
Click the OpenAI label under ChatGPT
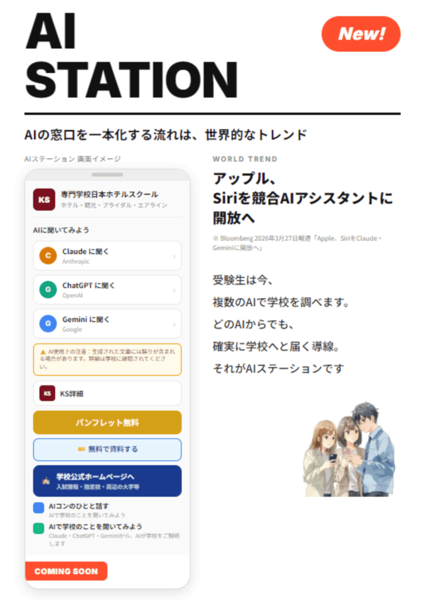(72, 295)
